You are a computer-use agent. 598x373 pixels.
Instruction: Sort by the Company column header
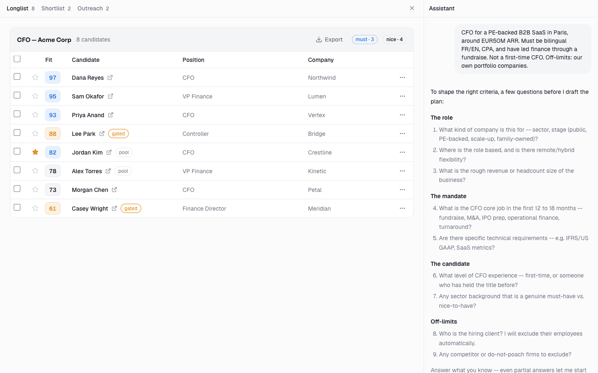click(x=321, y=60)
